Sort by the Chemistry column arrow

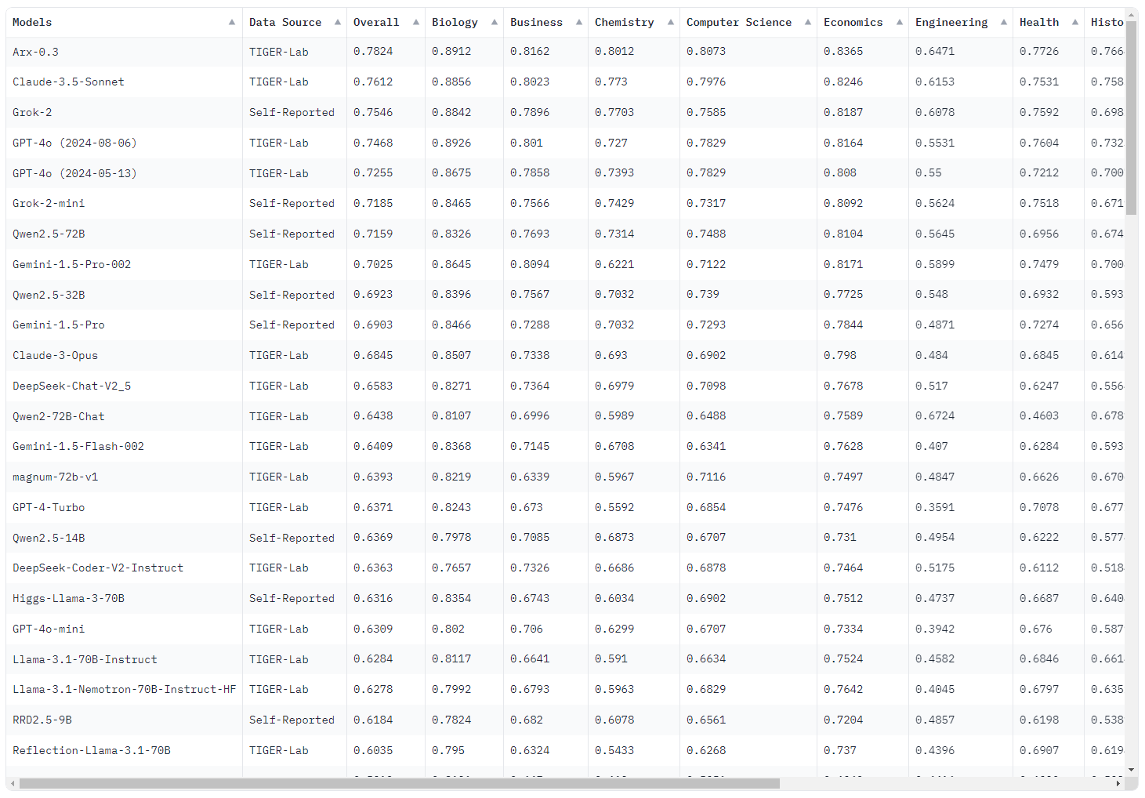[x=671, y=22]
